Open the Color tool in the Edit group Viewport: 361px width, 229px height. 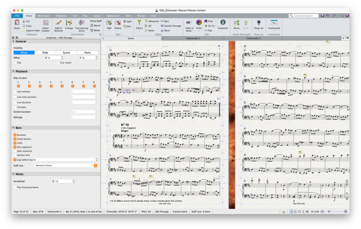click(199, 23)
